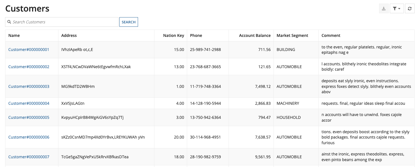Focus the Search Customers input field
This screenshot has height=167, width=420.
62,22
